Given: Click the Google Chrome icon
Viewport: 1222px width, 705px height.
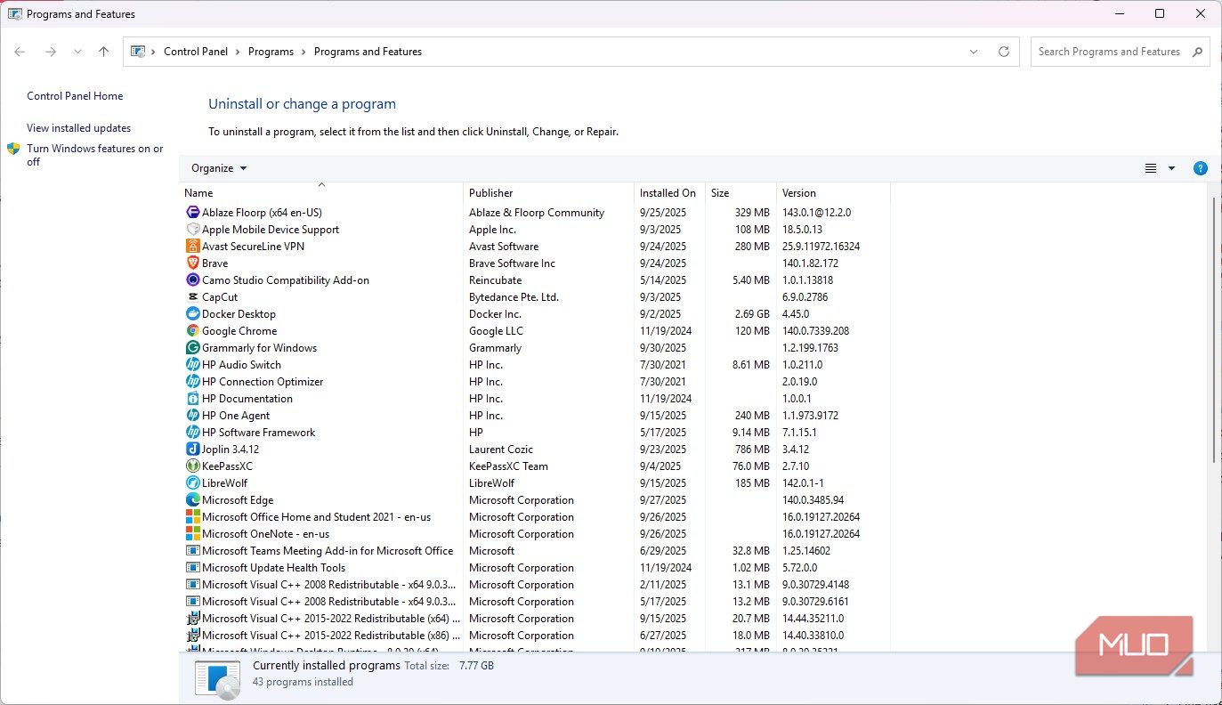Looking at the screenshot, I should [192, 331].
